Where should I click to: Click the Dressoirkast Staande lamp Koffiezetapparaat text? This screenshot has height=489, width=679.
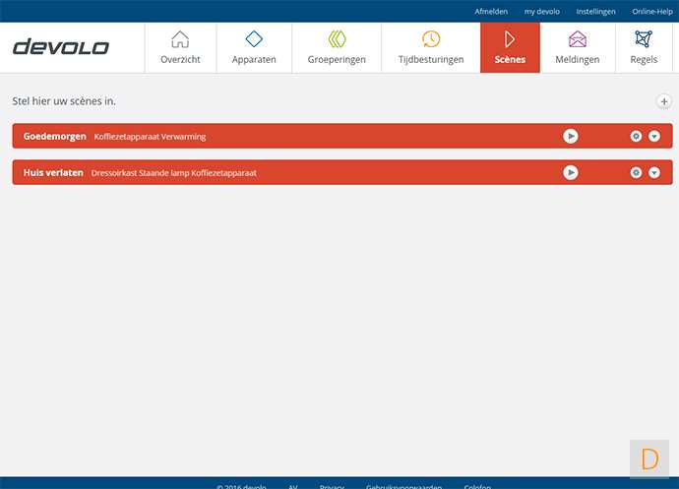click(173, 173)
